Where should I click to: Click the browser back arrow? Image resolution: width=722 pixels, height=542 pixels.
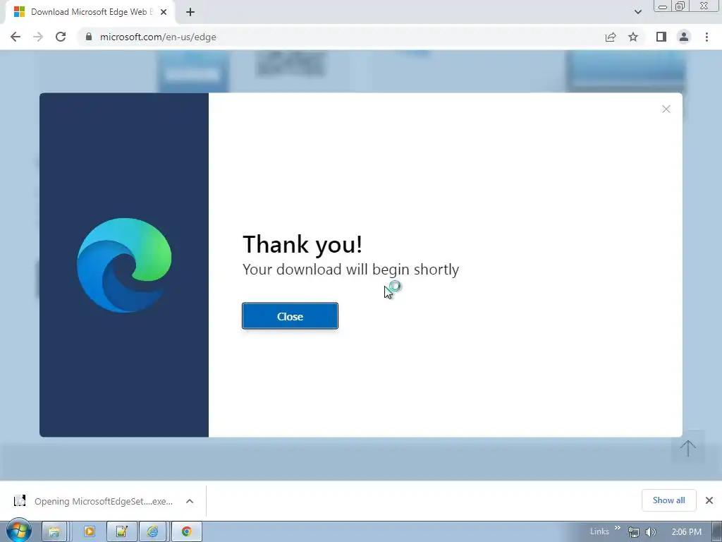coord(16,37)
